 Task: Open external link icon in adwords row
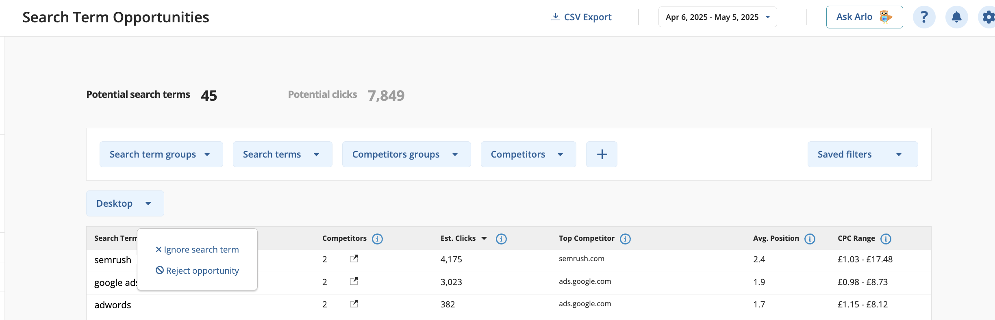pos(354,304)
